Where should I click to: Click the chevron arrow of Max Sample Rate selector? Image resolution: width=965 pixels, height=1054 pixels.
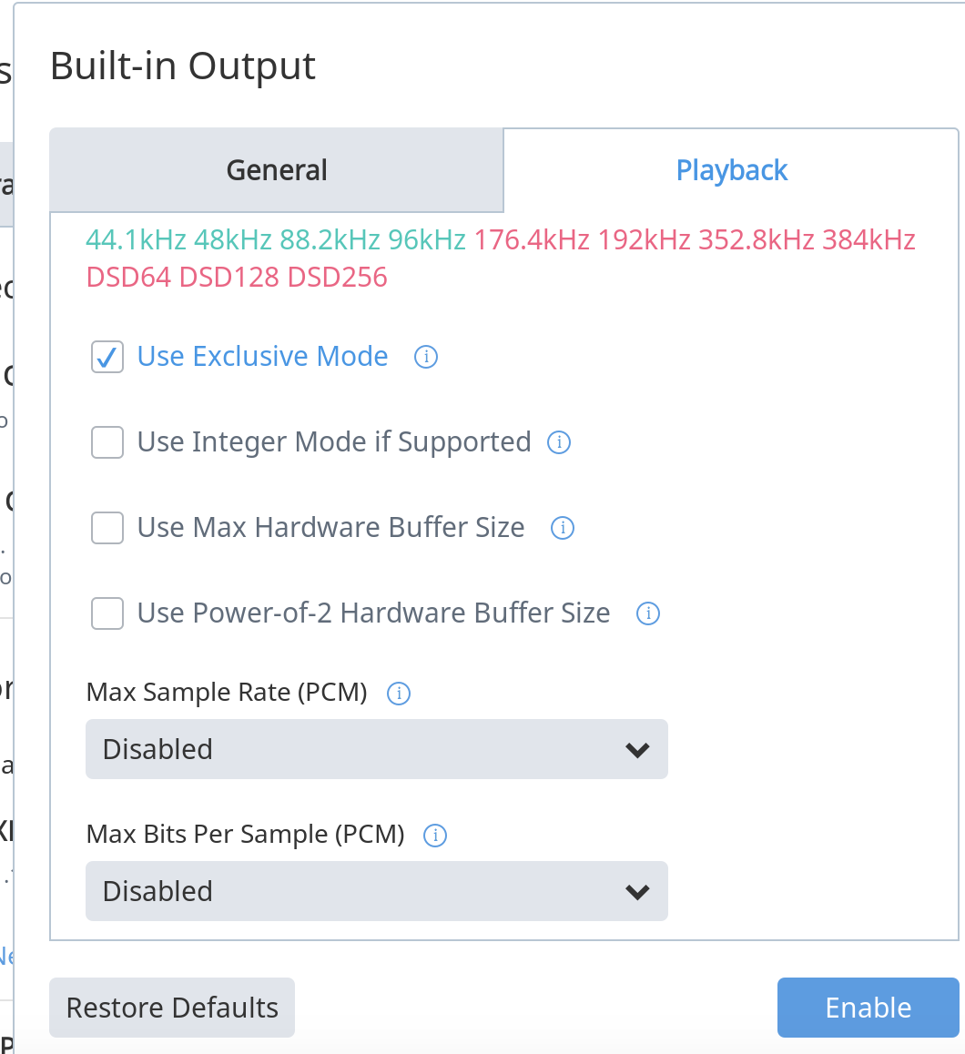(x=637, y=750)
